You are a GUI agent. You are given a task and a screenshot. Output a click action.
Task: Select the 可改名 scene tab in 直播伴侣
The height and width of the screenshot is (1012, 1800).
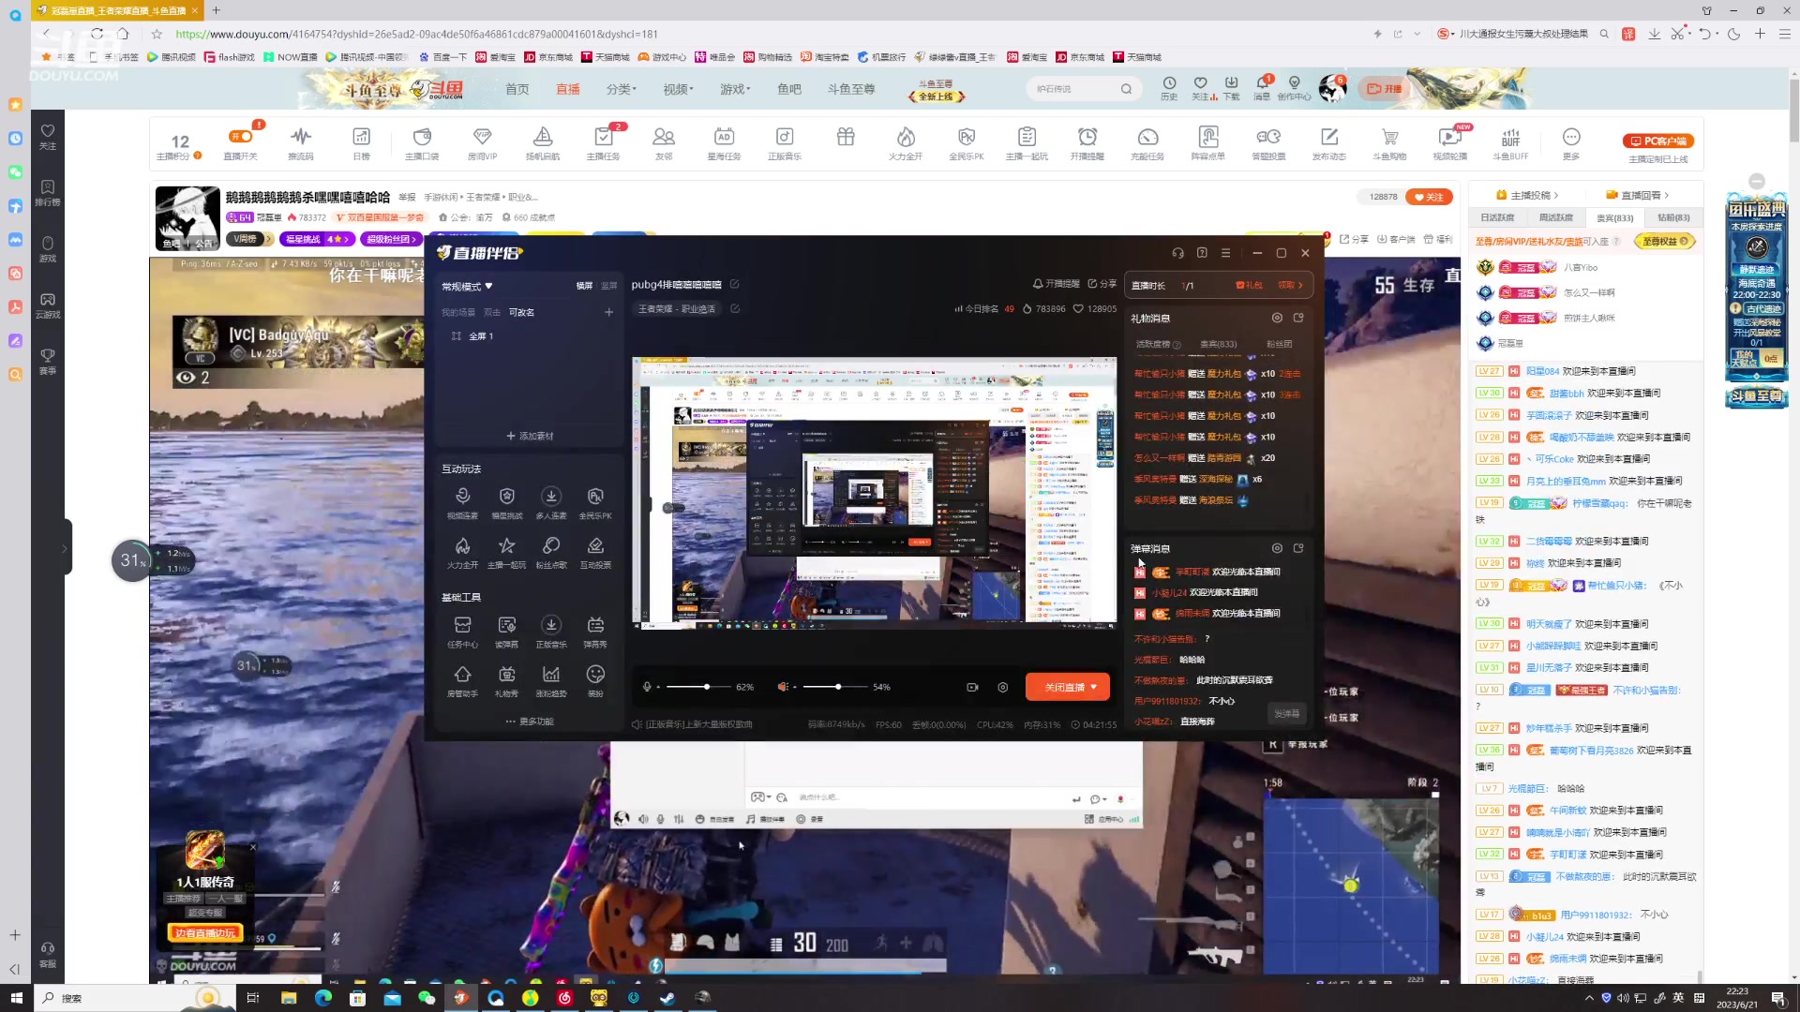pyautogui.click(x=521, y=312)
